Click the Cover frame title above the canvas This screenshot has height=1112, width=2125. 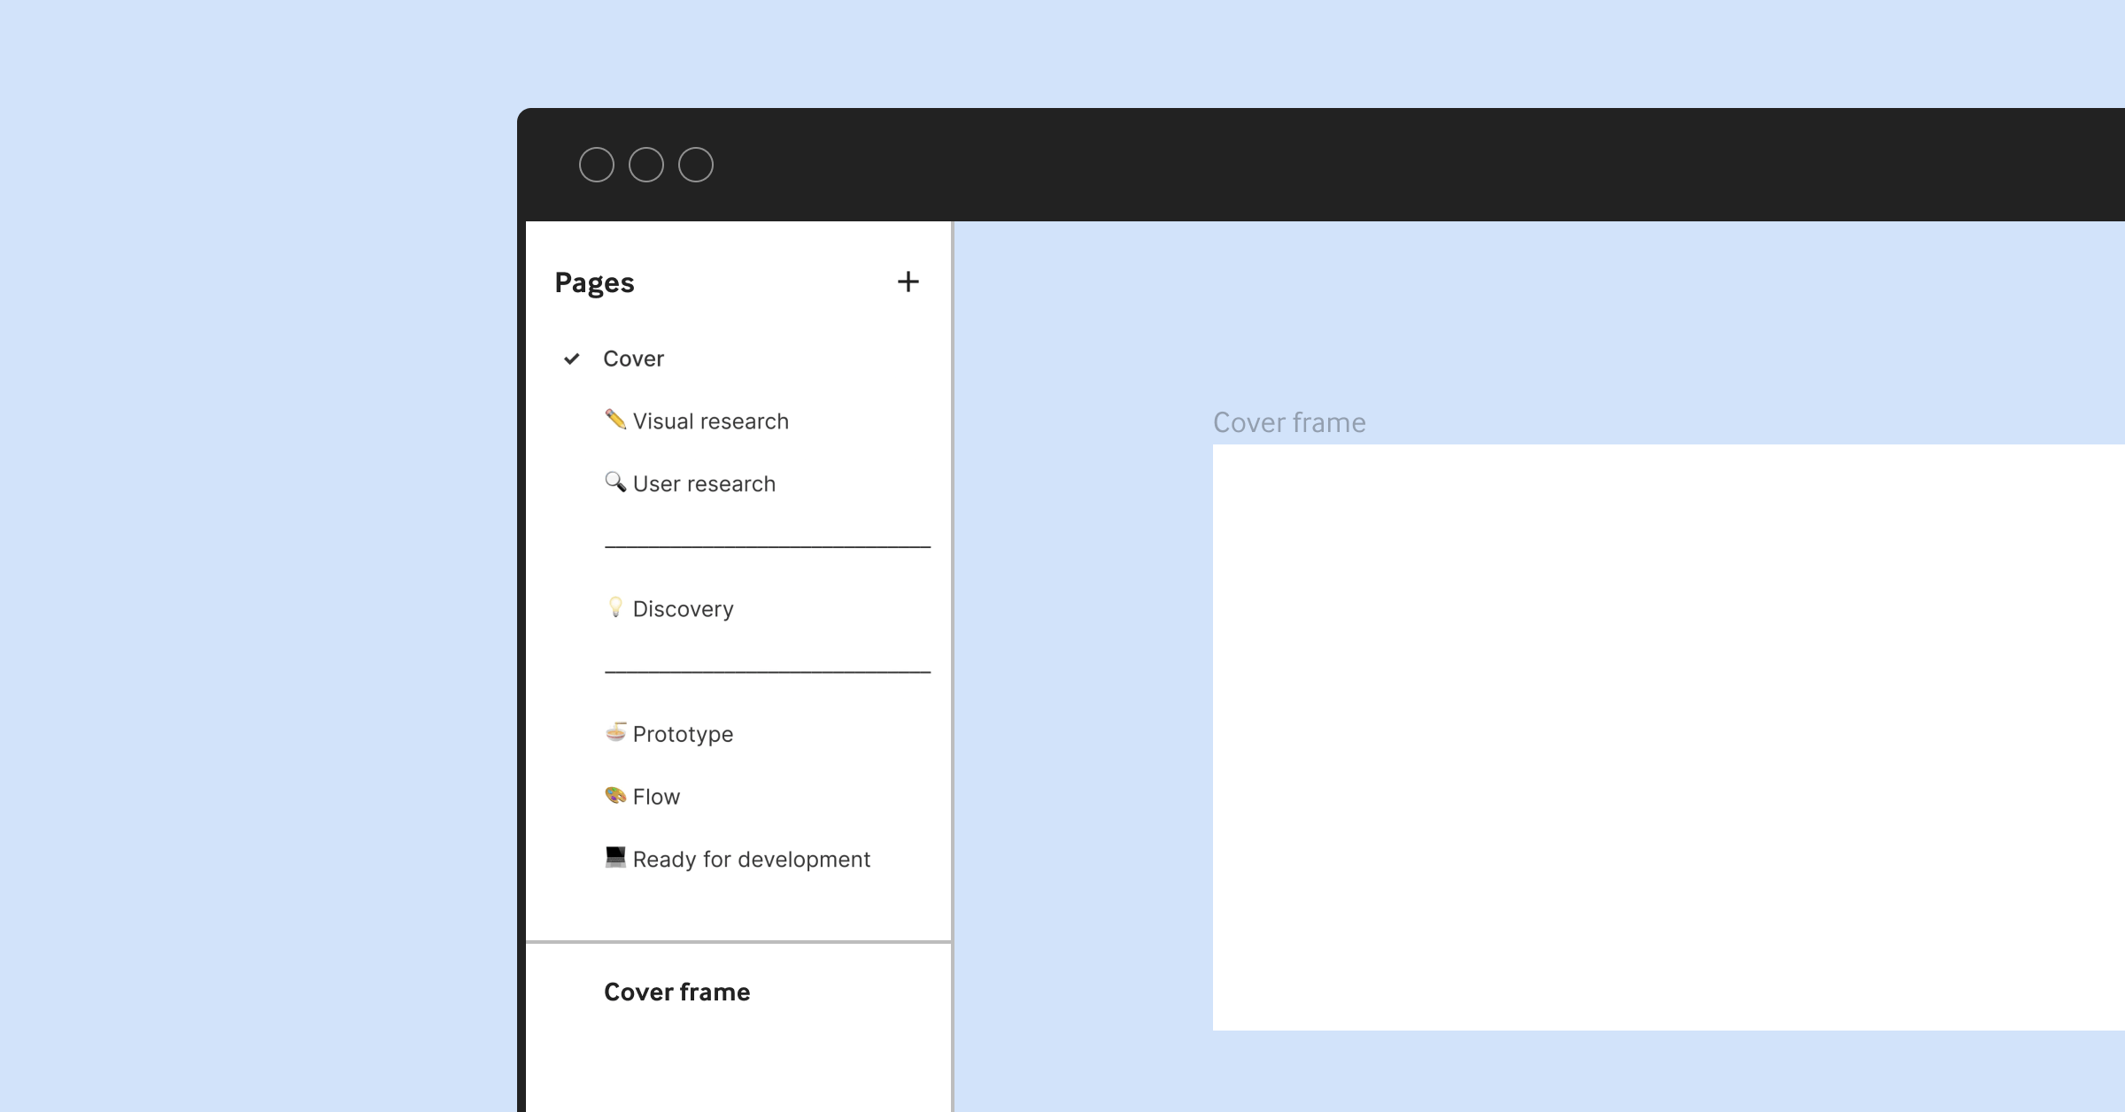(x=1289, y=422)
